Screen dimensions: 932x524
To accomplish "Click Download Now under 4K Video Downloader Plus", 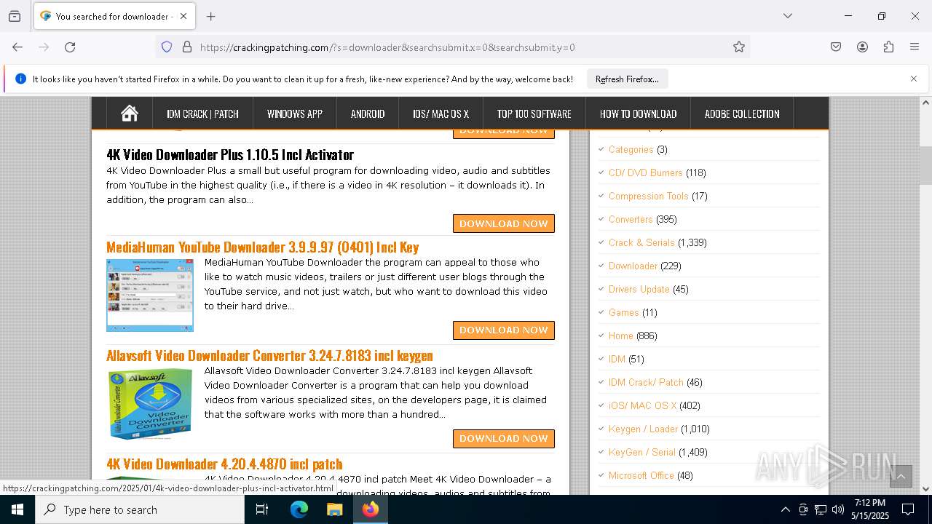I will 504,223.
